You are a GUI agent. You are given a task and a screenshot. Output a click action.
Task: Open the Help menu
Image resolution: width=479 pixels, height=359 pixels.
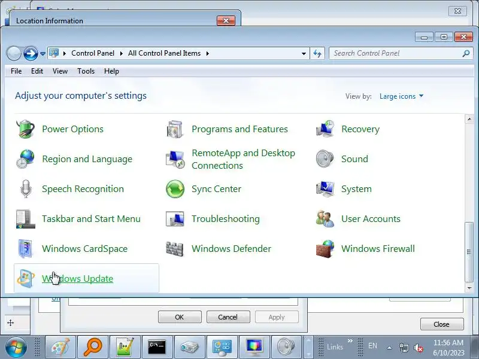(111, 71)
